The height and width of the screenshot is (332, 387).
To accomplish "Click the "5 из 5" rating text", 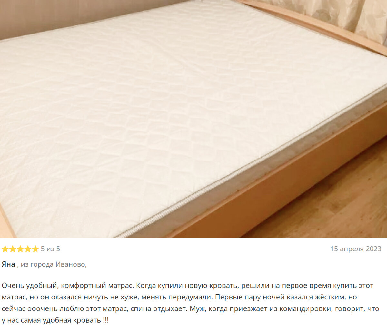I will (50, 249).
